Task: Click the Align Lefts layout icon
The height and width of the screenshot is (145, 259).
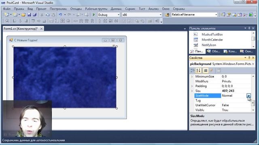Action: pos(15,21)
